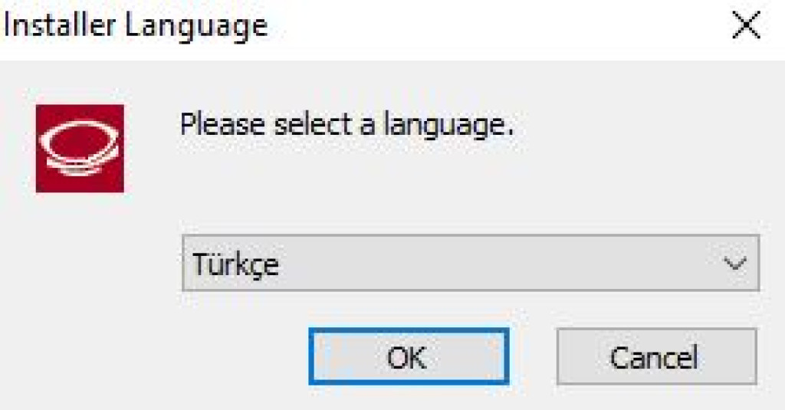Click the "Installer Language" window title text
The width and height of the screenshot is (785, 410).
[x=136, y=27]
